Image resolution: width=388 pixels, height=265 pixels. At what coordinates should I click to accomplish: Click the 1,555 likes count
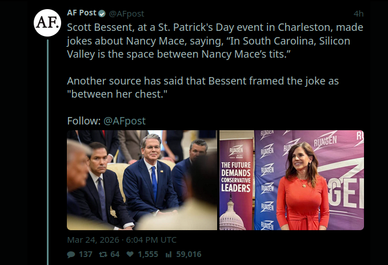pos(148,254)
